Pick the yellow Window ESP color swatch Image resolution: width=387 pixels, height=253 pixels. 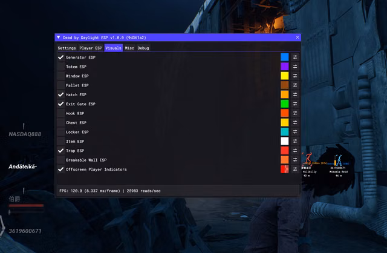285,76
